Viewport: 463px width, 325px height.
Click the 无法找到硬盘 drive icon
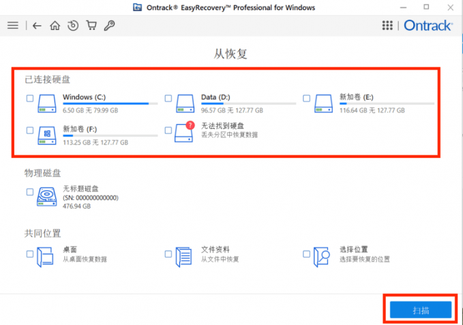click(185, 131)
